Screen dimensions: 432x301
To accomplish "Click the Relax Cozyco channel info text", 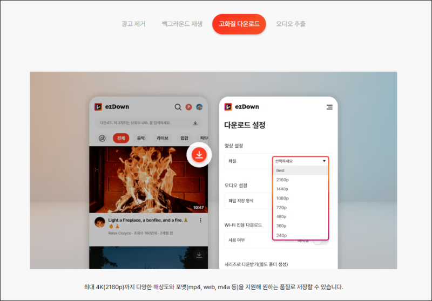I will point(140,233).
